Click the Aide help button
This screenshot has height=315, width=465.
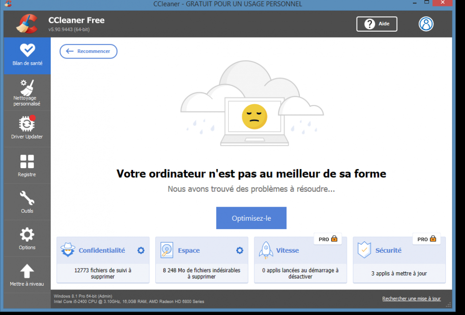click(377, 24)
